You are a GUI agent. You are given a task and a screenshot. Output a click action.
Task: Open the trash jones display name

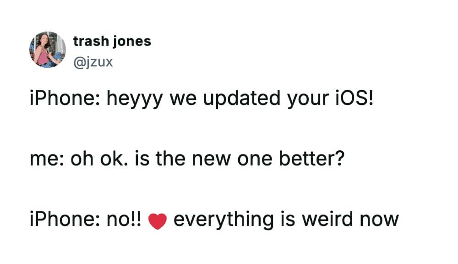tap(112, 41)
